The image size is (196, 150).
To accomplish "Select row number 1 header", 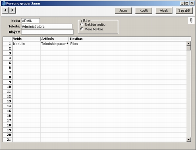I will [x=8, y=44].
